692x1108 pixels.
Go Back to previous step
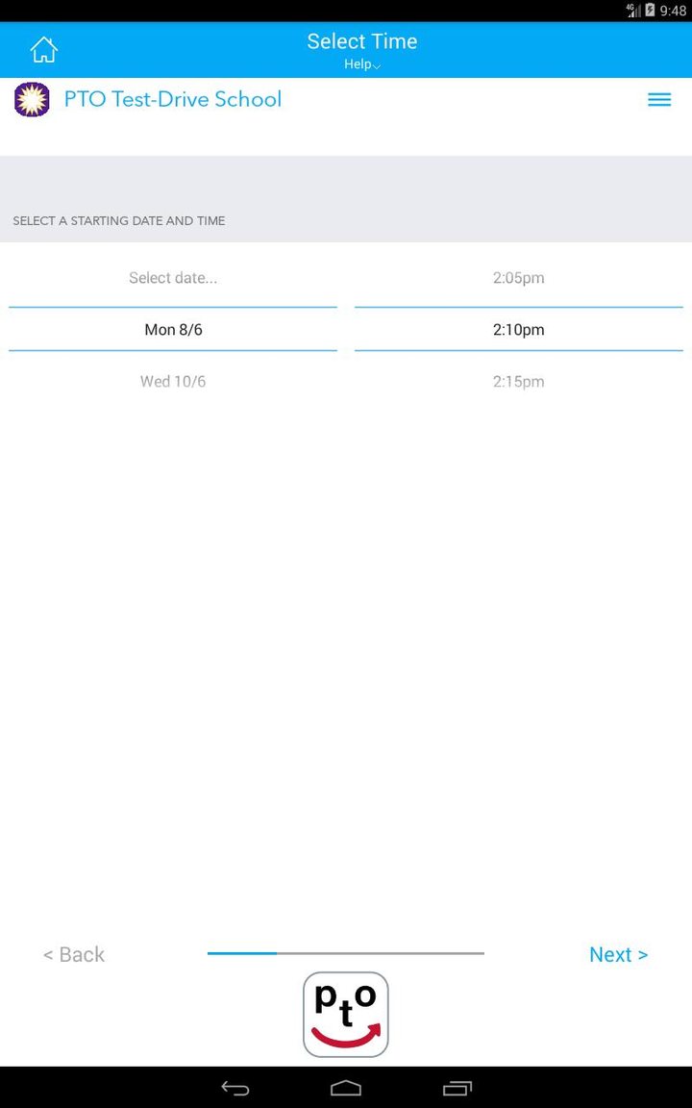point(74,955)
